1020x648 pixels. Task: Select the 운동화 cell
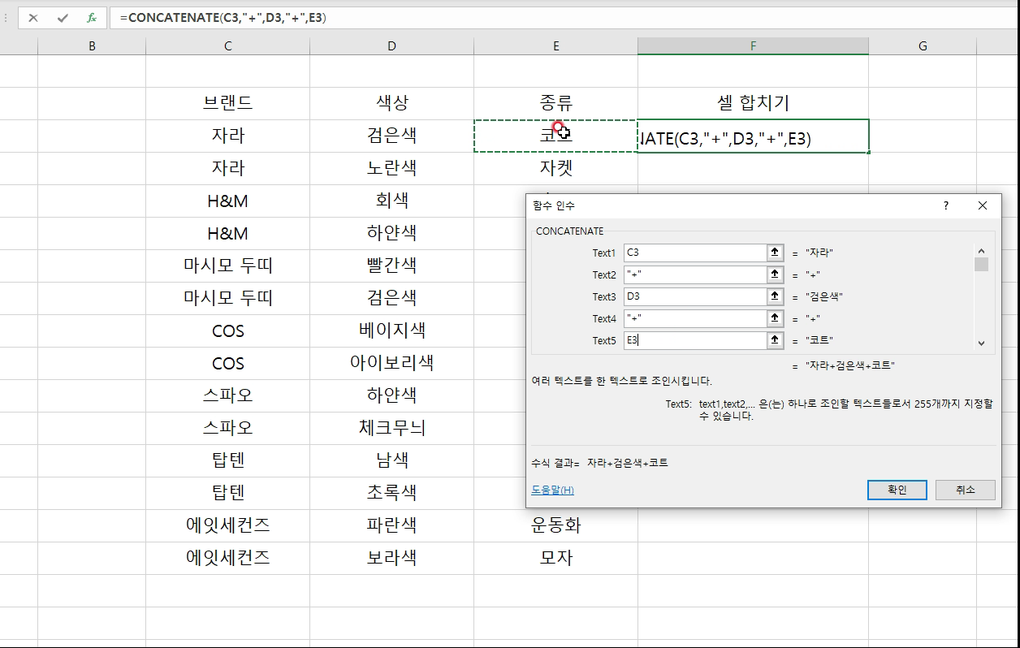[555, 525]
